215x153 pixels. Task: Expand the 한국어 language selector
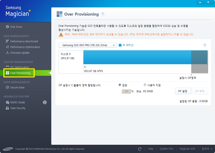207,149
